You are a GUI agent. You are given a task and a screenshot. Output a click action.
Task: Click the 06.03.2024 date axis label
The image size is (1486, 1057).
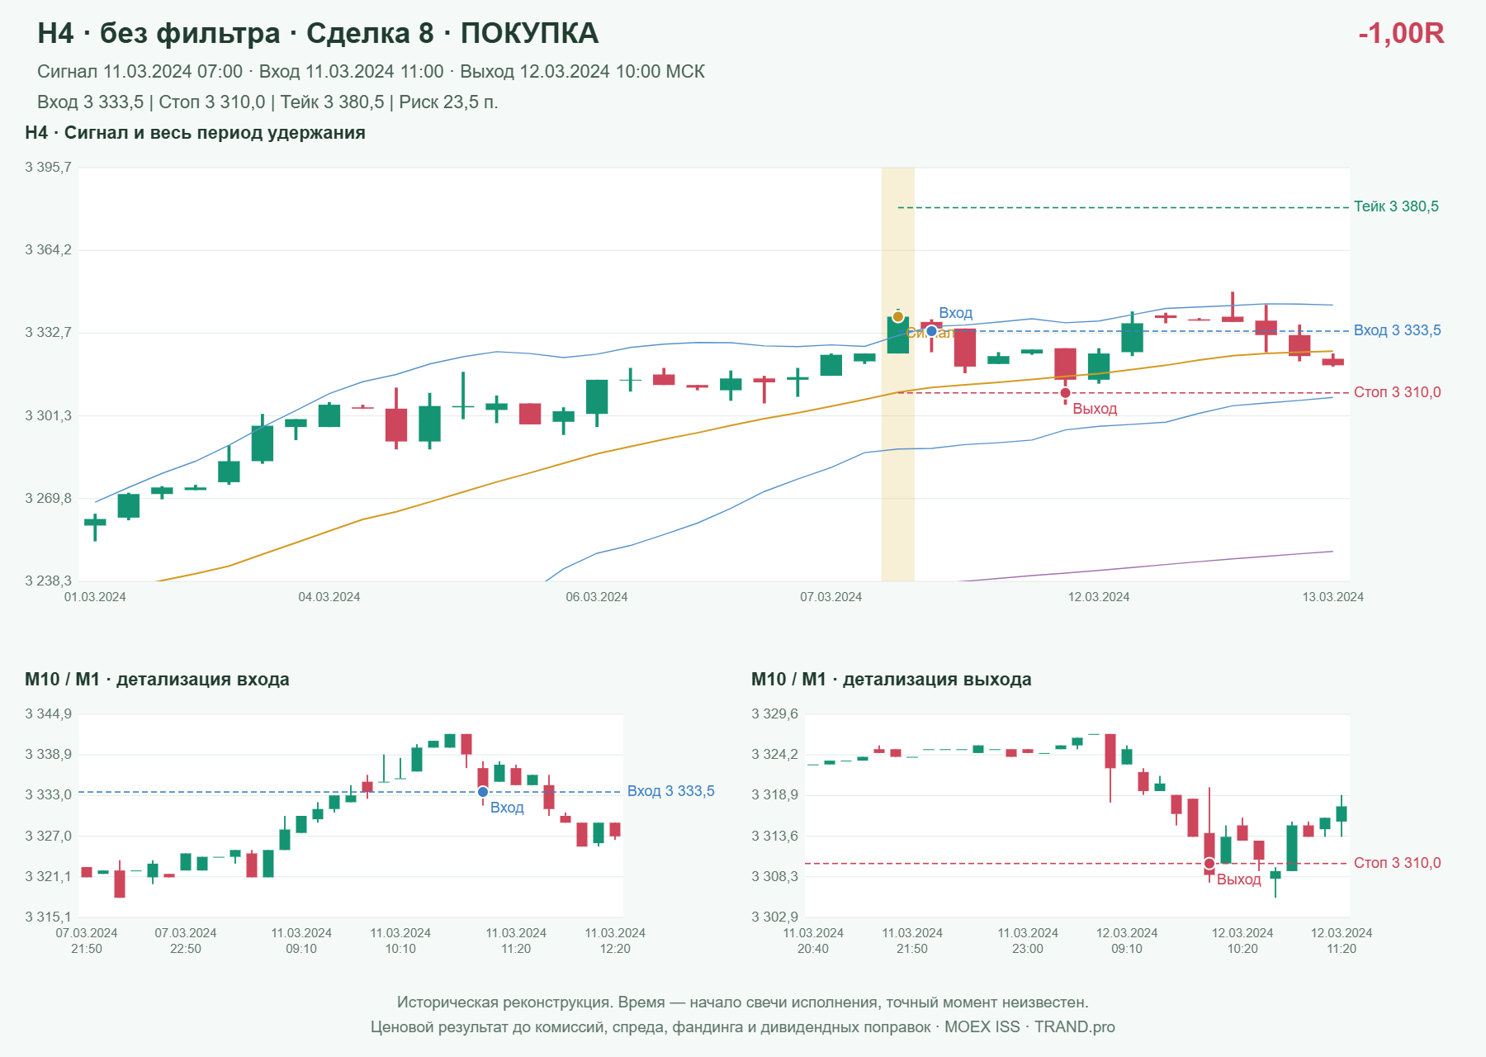tap(597, 597)
